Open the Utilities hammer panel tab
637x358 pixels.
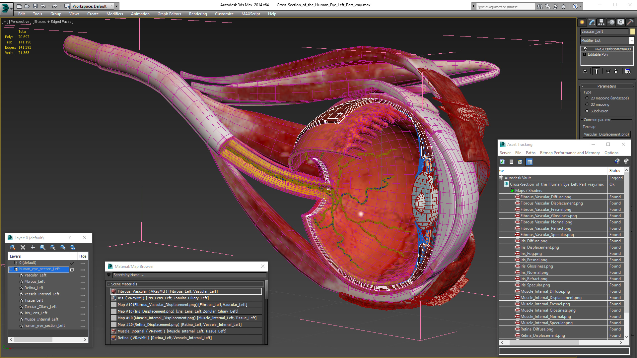click(630, 22)
